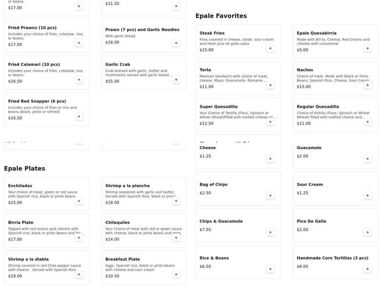The image size is (382, 286).
Task: Add Chilaquiles using plus button
Action: 176,237
